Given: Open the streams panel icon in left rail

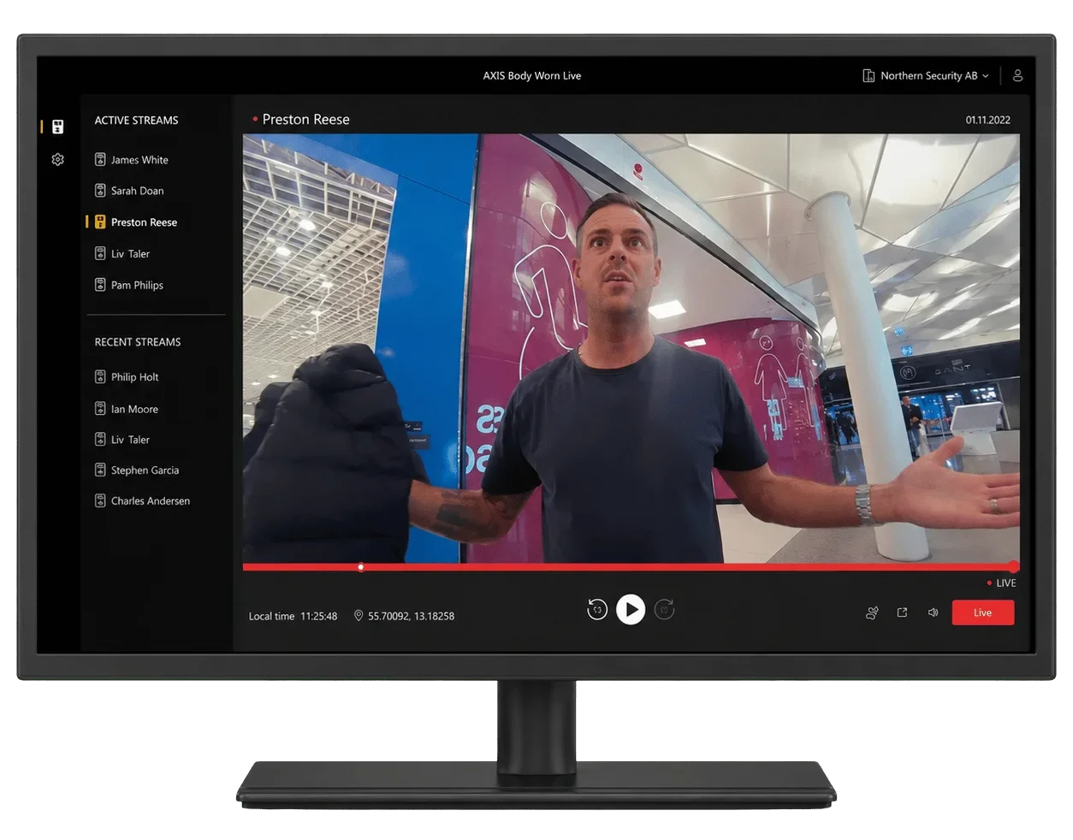Looking at the screenshot, I should click(x=57, y=127).
